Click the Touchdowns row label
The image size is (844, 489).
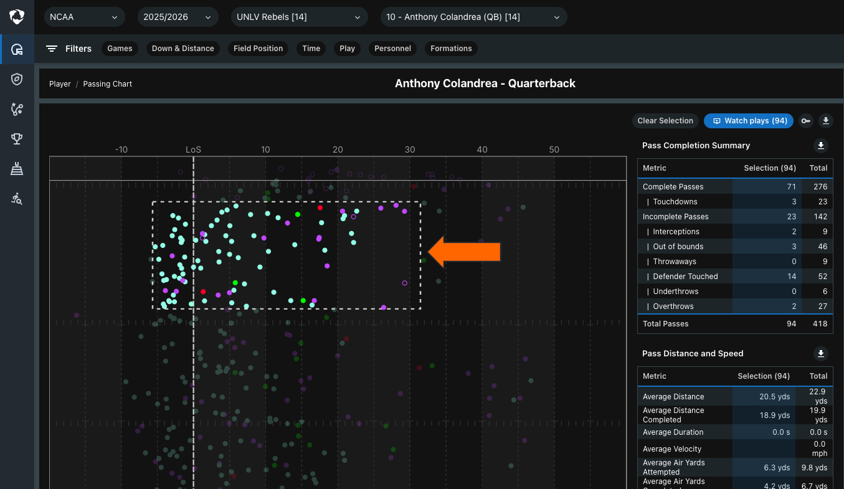point(675,202)
